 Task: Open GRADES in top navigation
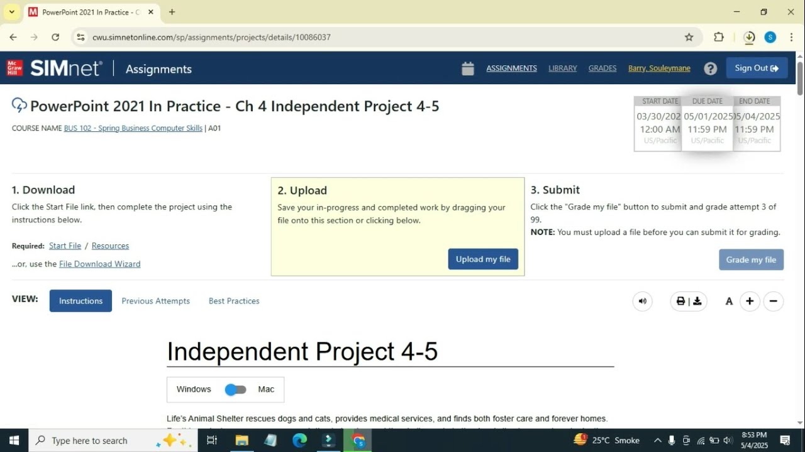click(x=602, y=68)
